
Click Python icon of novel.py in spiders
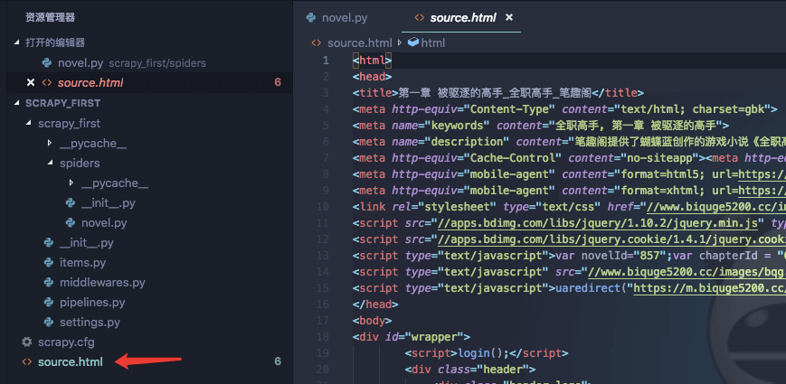pos(71,223)
